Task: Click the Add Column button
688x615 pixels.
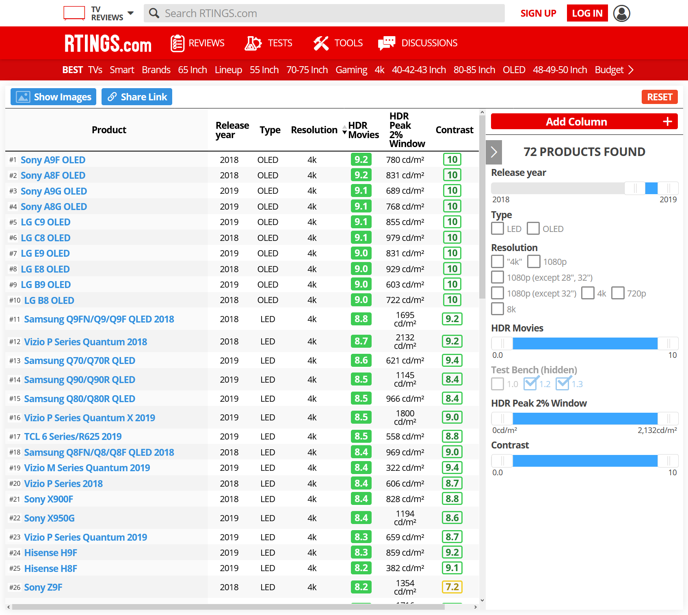Action: 584,121
